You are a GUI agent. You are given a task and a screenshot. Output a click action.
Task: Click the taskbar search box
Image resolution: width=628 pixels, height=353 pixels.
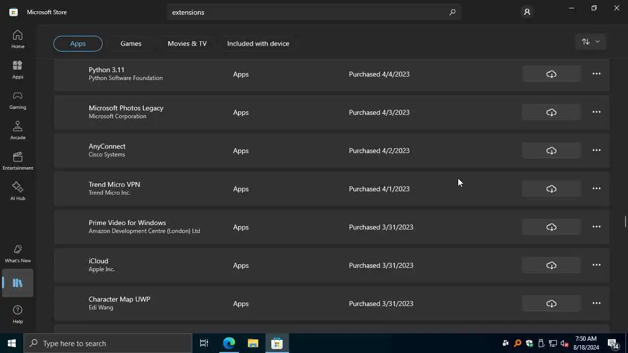(x=108, y=343)
